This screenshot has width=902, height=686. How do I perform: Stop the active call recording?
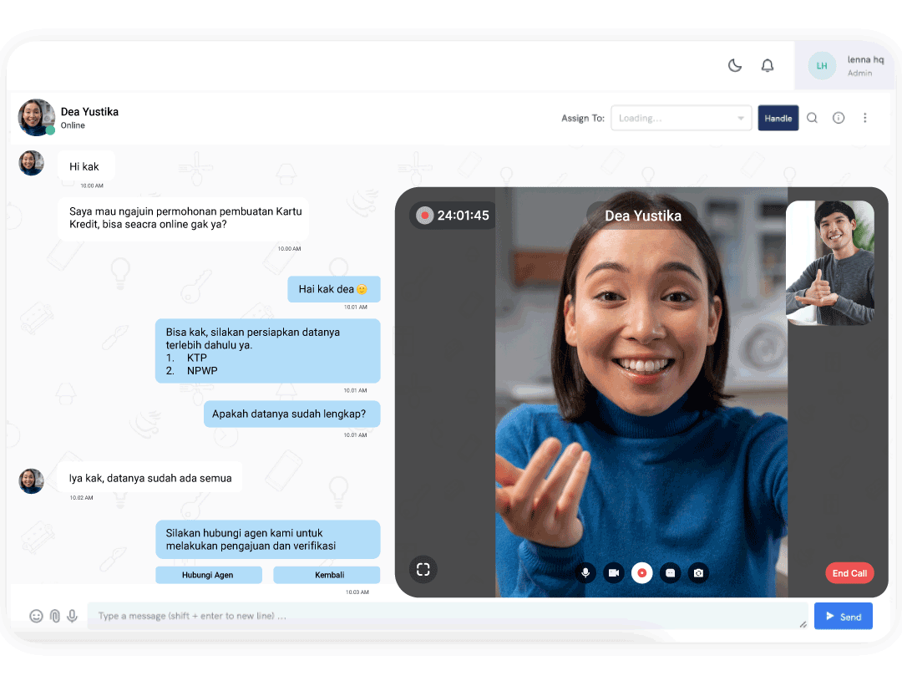click(641, 573)
